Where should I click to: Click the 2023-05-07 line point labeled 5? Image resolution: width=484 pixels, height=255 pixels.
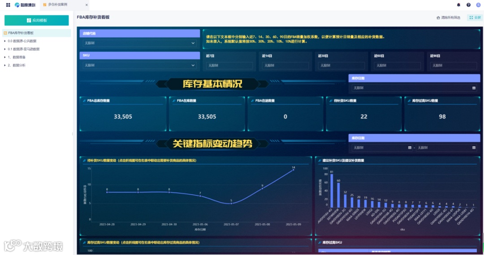click(x=231, y=204)
